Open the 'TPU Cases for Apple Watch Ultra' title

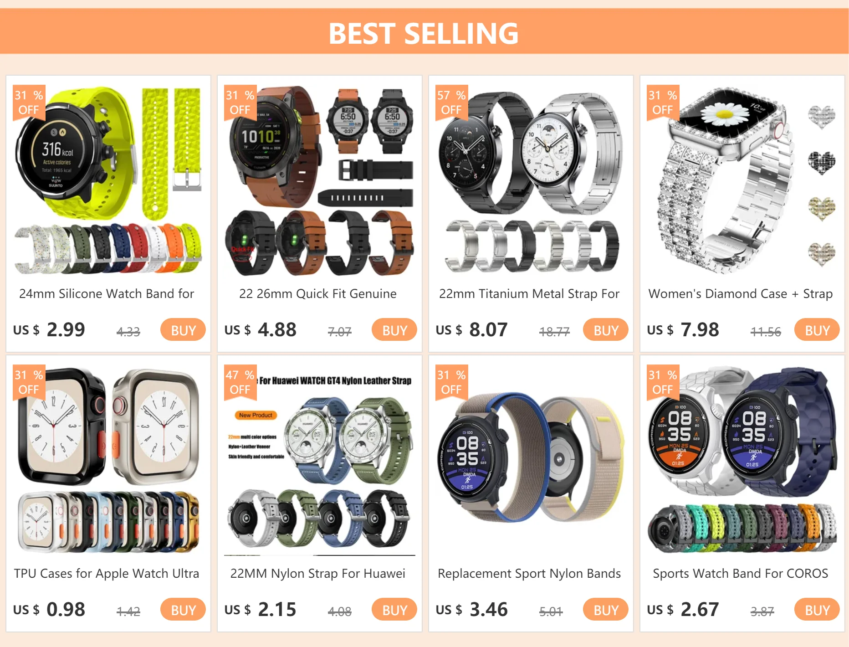point(107,574)
